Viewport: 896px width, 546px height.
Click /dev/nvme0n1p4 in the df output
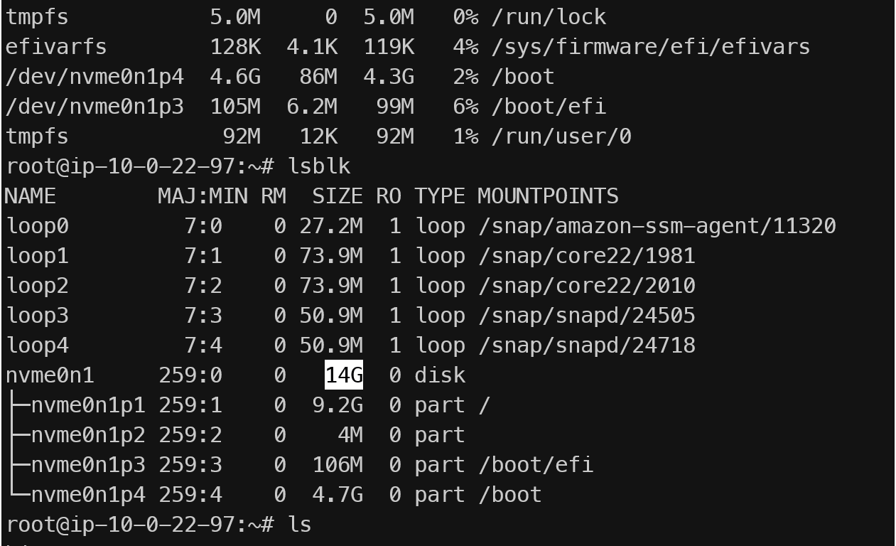pyautogui.click(x=95, y=77)
